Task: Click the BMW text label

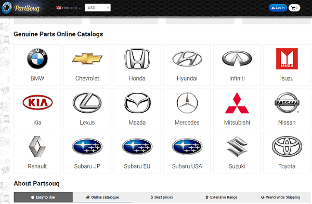Action: pyautogui.click(x=37, y=78)
